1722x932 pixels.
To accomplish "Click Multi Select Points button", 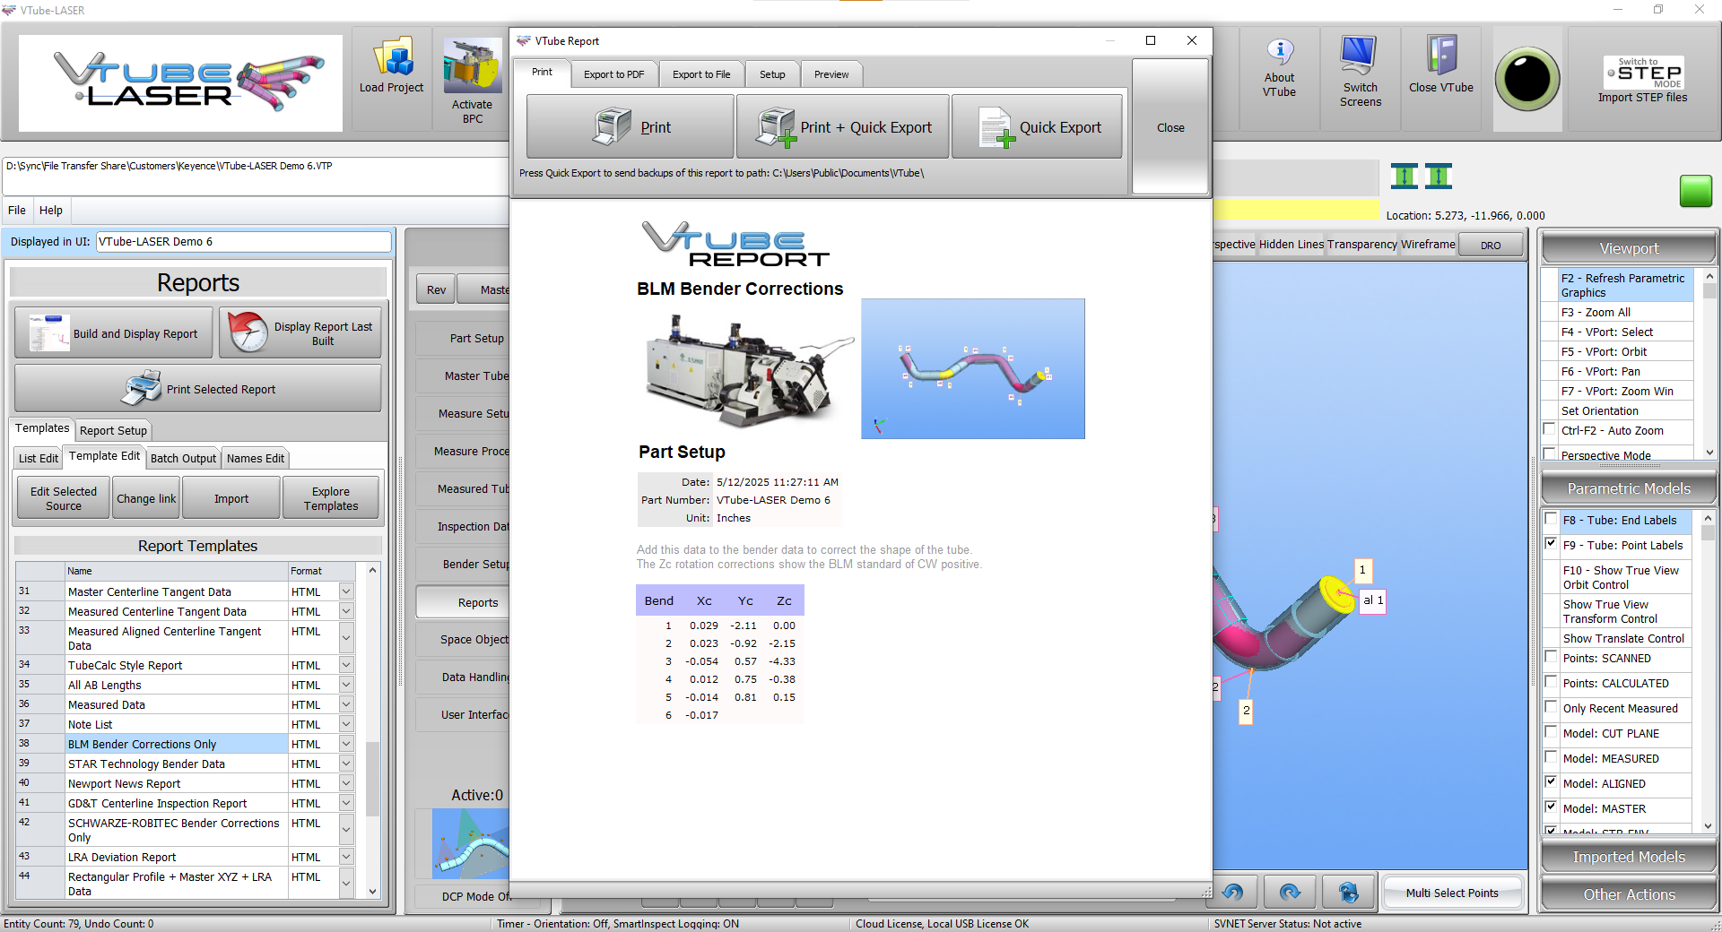I will pyautogui.click(x=1452, y=893).
